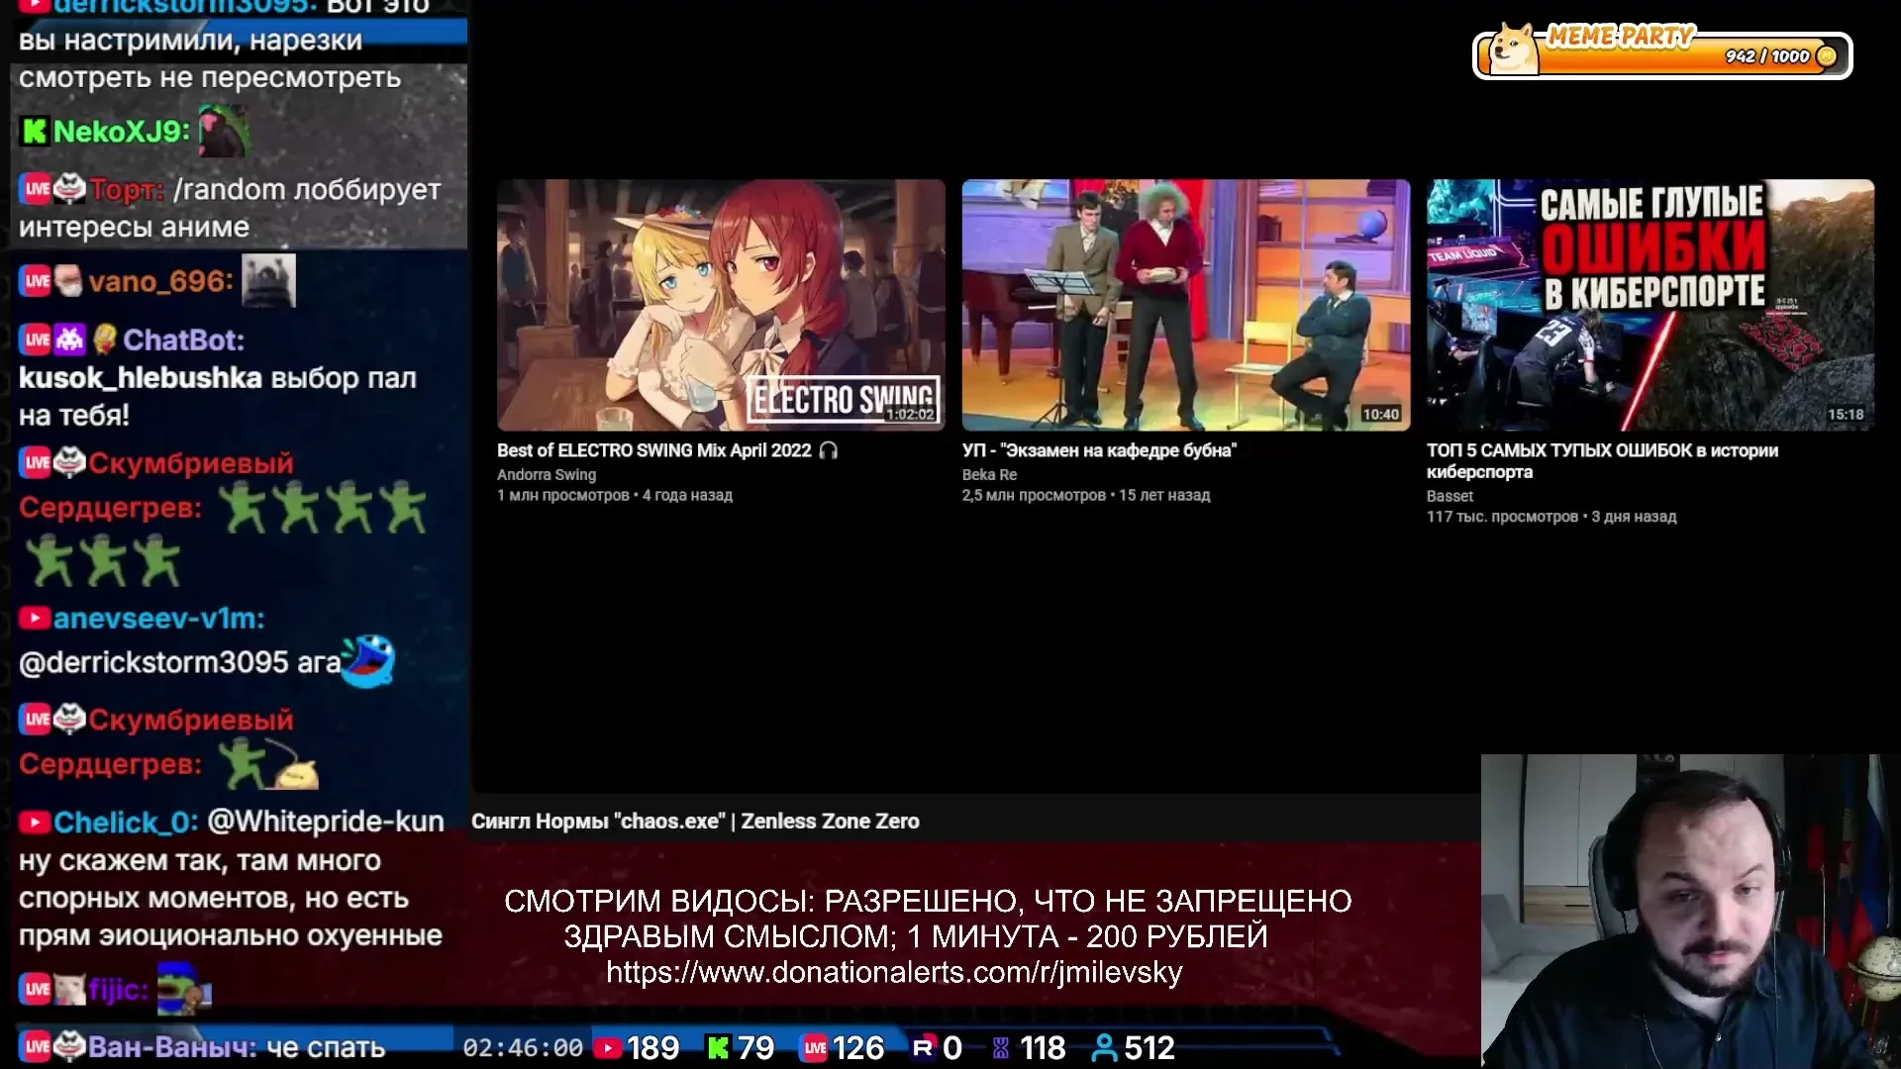The image size is (1901, 1069).
Task: Click the 'СМОТРИМ ВИДОСЫ: РАЗРЕШЕНО' banner line
Action: (x=928, y=901)
